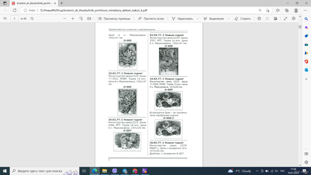Open sidebar settings gear
The image size is (311, 175).
[x=306, y=162]
